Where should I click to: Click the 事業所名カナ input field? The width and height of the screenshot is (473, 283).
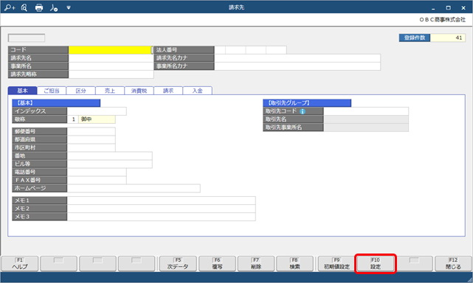click(x=297, y=66)
